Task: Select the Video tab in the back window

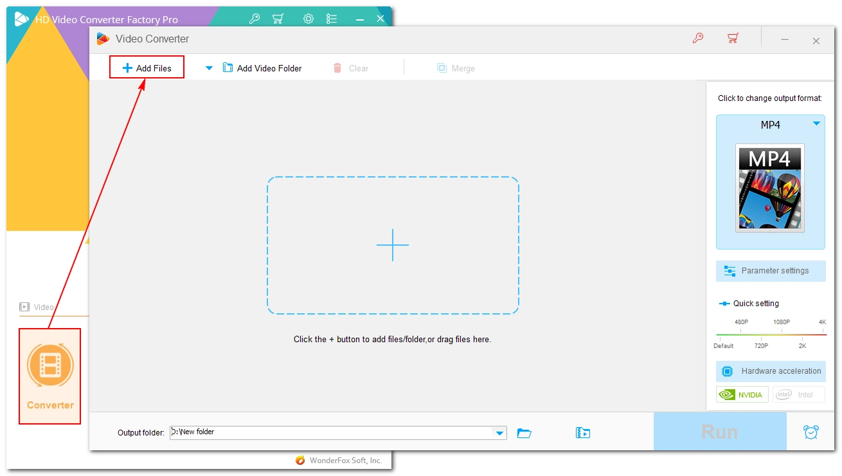Action: (37, 307)
